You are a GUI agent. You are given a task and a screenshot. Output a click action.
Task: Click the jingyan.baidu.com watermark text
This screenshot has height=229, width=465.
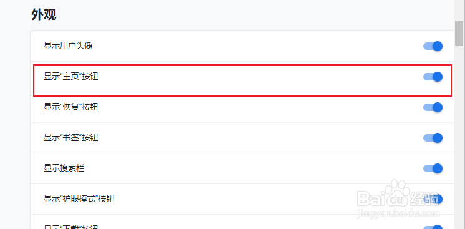[398, 213]
